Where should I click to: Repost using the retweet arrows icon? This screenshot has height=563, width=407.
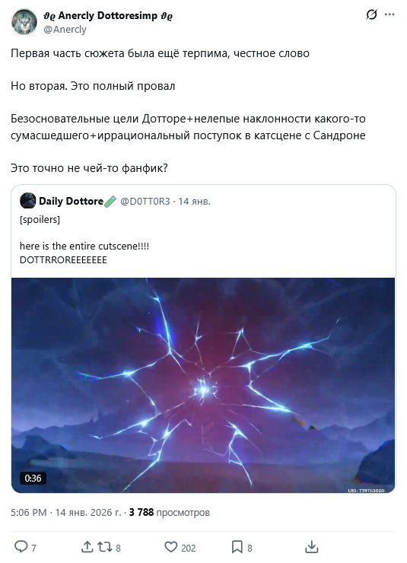point(105,547)
